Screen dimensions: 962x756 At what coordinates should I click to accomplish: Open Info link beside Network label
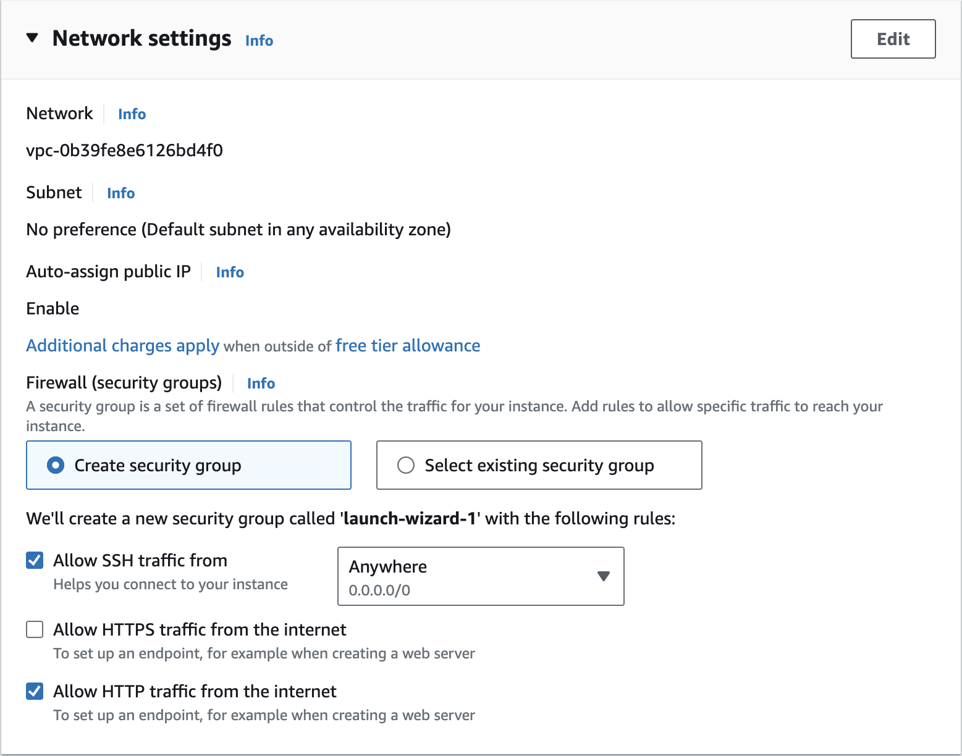132,114
